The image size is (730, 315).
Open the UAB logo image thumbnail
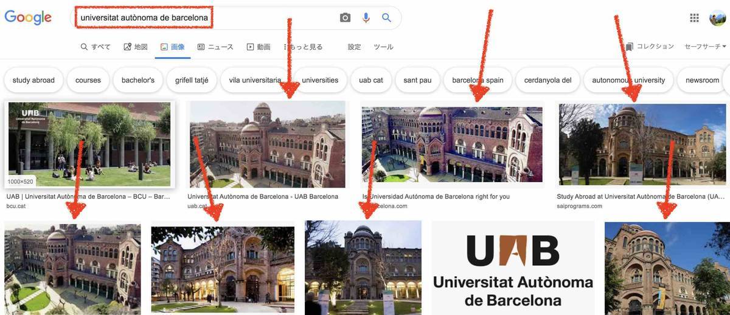coord(513,268)
